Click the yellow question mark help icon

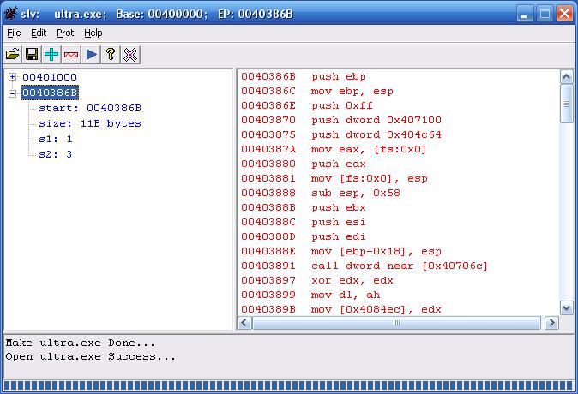(x=111, y=55)
